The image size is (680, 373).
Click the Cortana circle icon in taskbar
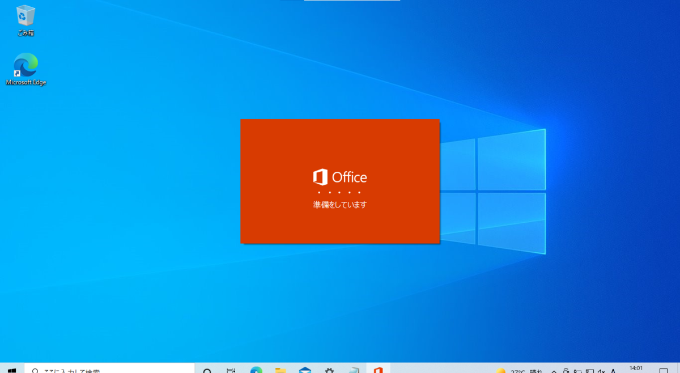pos(207,370)
